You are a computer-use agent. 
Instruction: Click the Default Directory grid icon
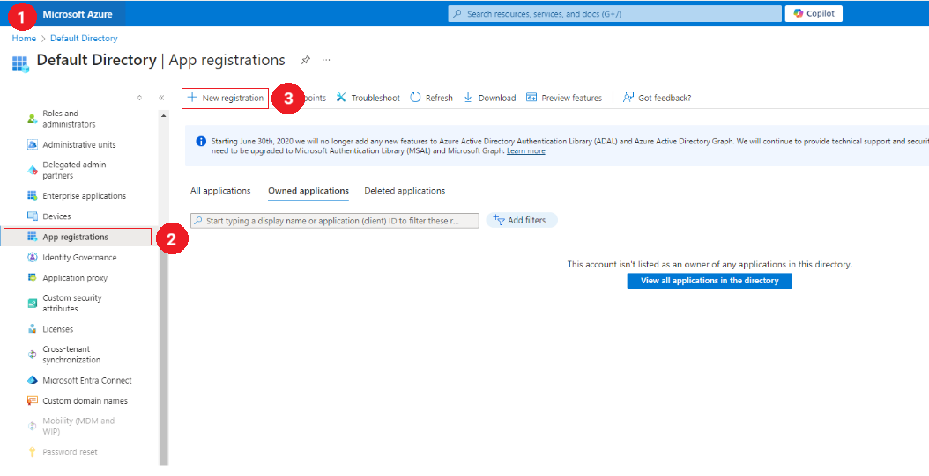[20, 64]
